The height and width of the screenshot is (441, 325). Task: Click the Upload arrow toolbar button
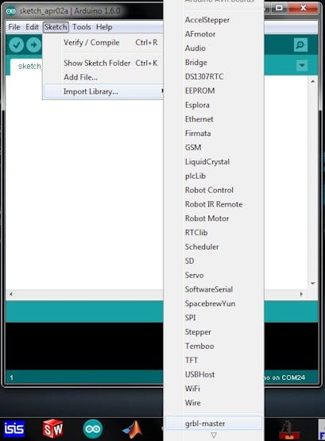[x=33, y=45]
